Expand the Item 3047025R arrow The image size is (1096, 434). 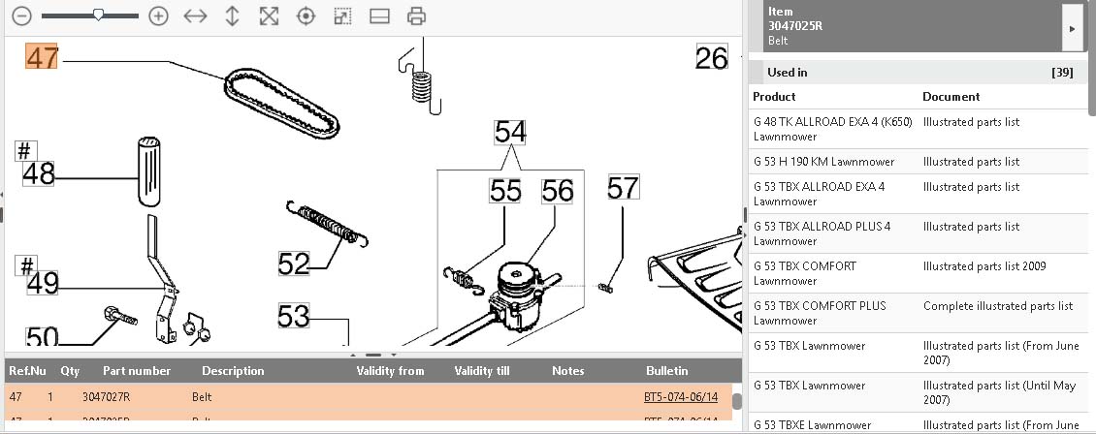click(x=1072, y=29)
